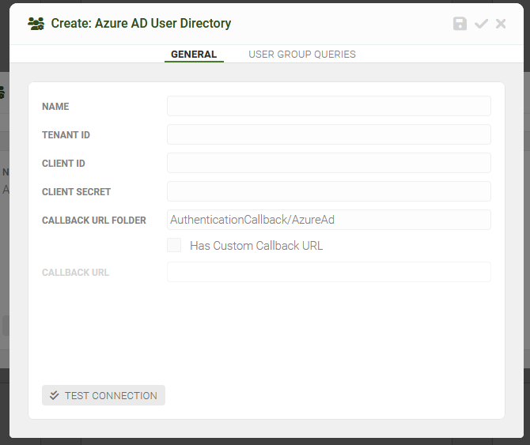This screenshot has height=445, width=530.
Task: Run the TEST CONNECTION button
Action: (x=104, y=395)
